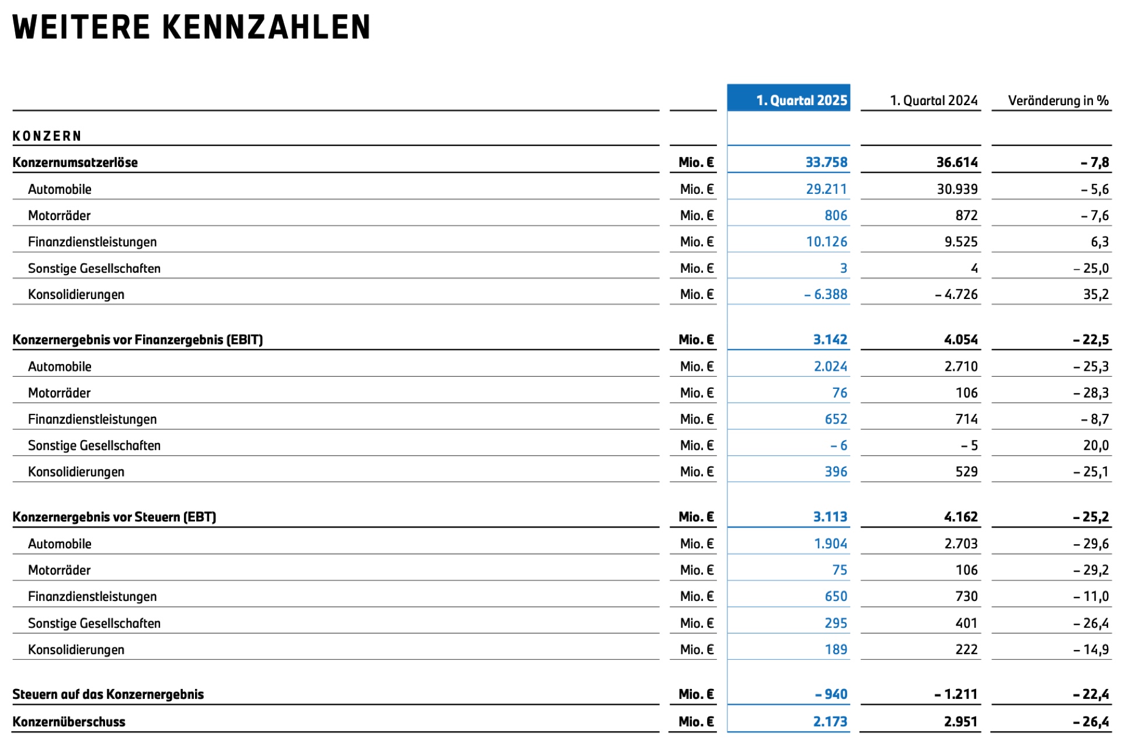Select the Konsolidierungen revenue value – 6.388
The width and height of the screenshot is (1121, 741).
(825, 294)
